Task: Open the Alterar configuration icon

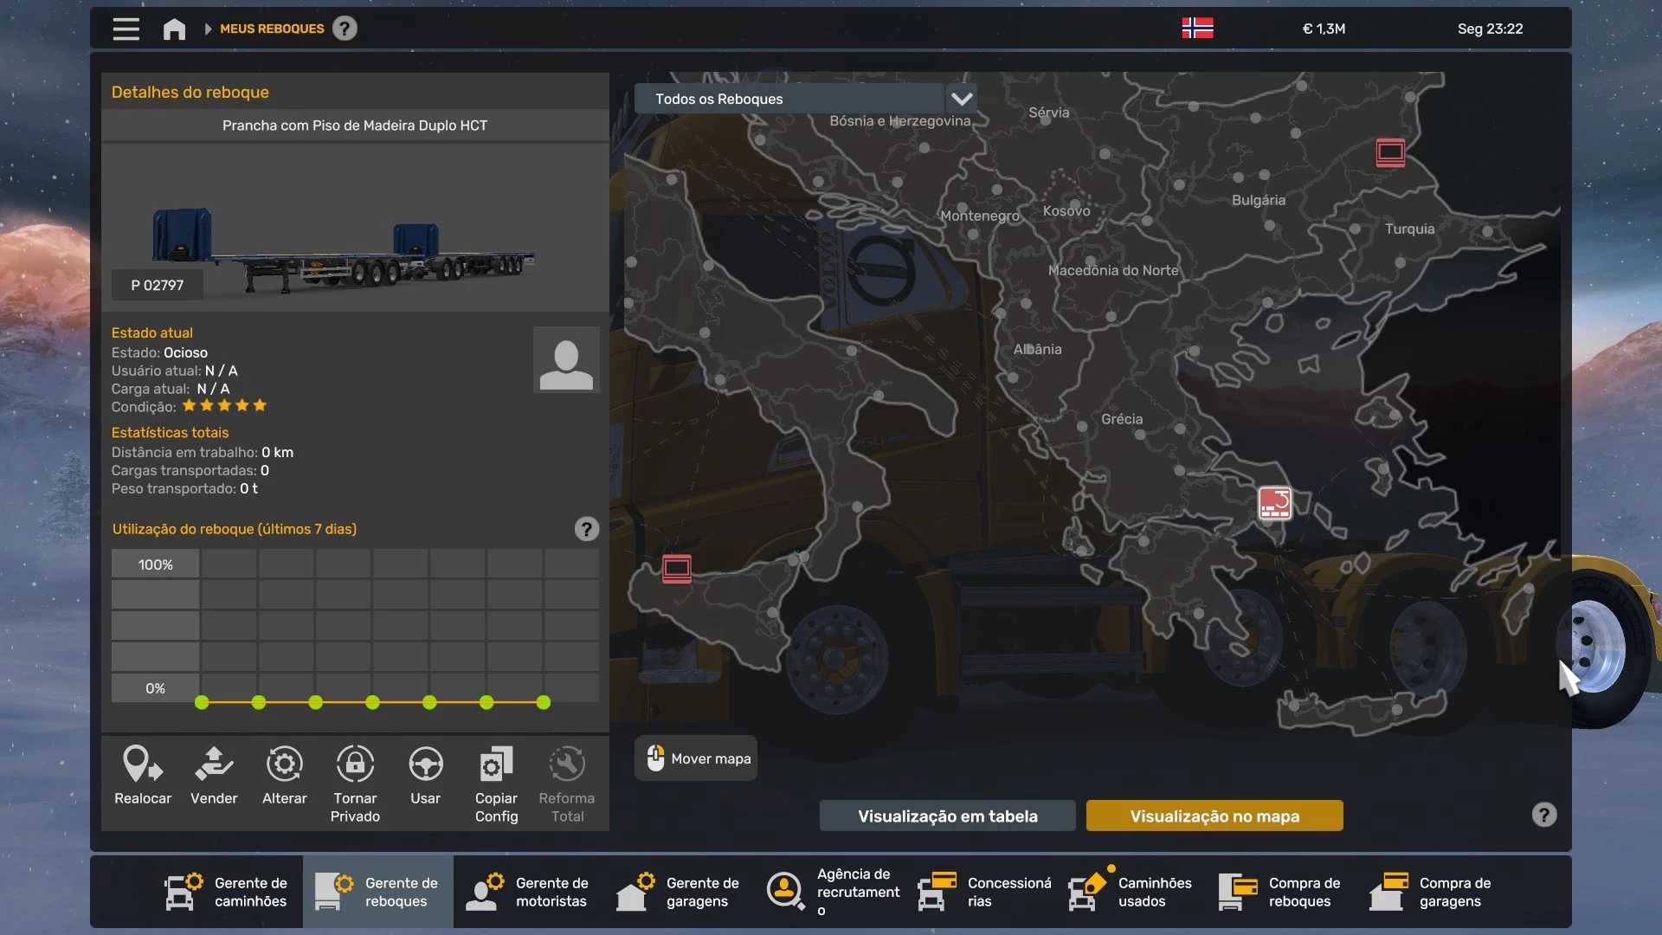Action: (284, 765)
